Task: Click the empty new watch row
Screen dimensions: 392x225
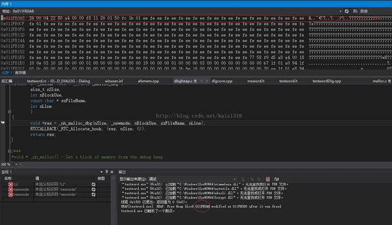Action: click(x=56, y=200)
